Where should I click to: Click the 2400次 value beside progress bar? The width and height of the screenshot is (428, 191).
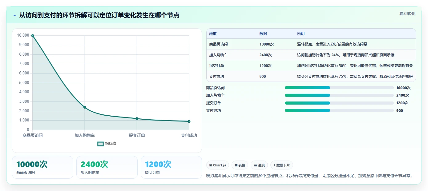[x=402, y=95]
